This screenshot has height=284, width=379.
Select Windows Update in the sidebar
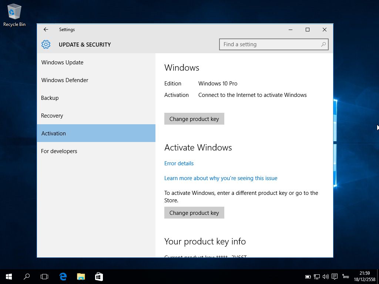96,62
